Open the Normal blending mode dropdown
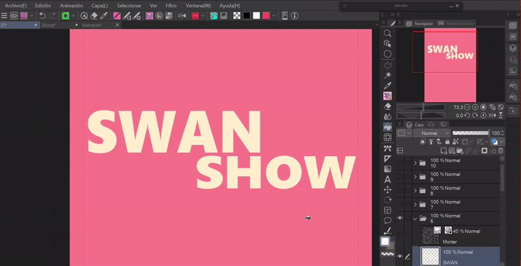The height and width of the screenshot is (266, 521). pos(431,133)
